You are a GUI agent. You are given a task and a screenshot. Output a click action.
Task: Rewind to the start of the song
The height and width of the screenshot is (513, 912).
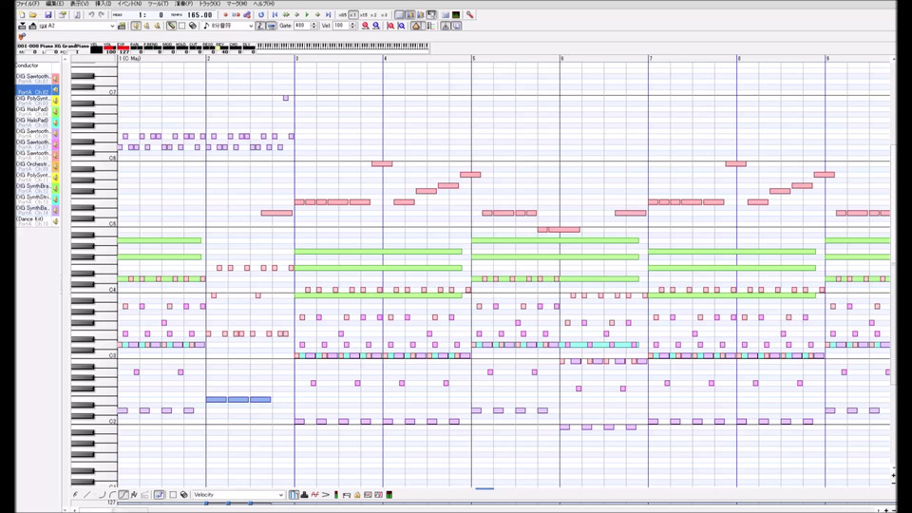click(x=275, y=14)
